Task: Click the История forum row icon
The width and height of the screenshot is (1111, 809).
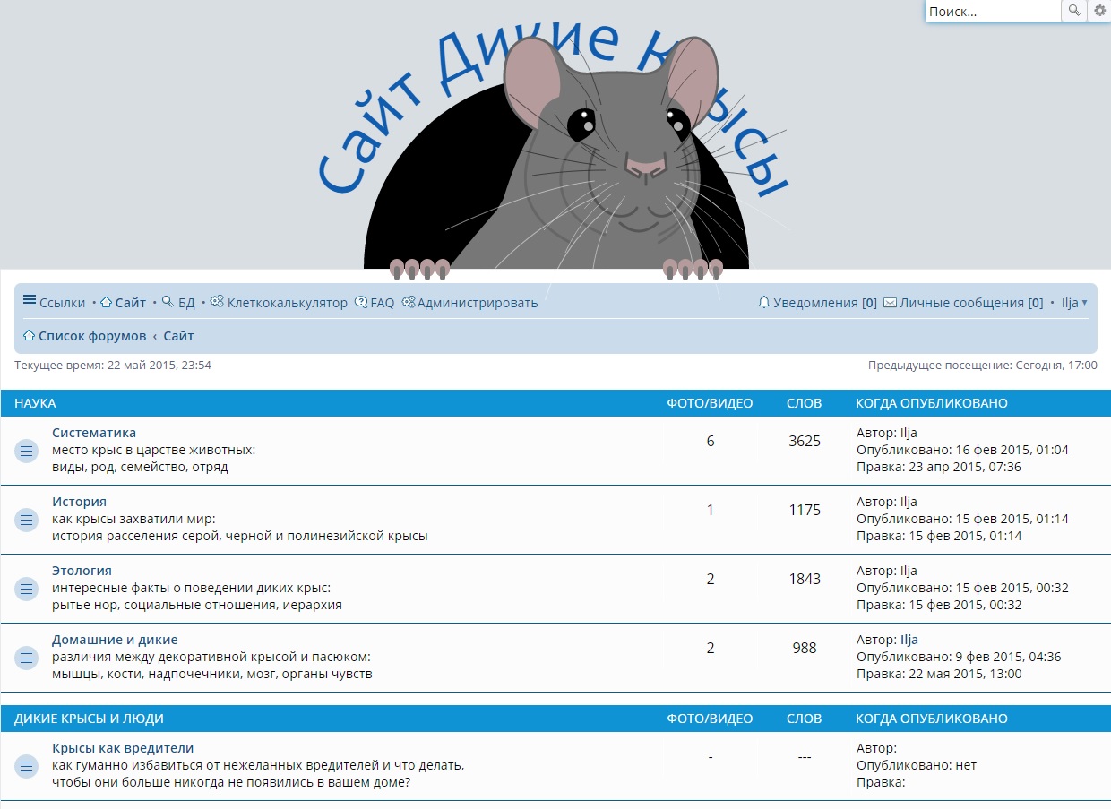Action: (26, 520)
